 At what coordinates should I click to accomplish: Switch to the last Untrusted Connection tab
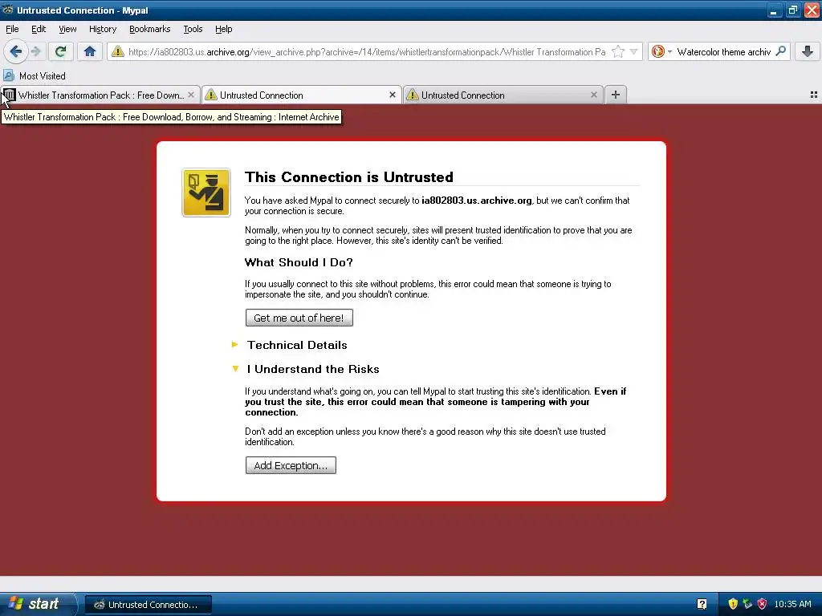[503, 95]
